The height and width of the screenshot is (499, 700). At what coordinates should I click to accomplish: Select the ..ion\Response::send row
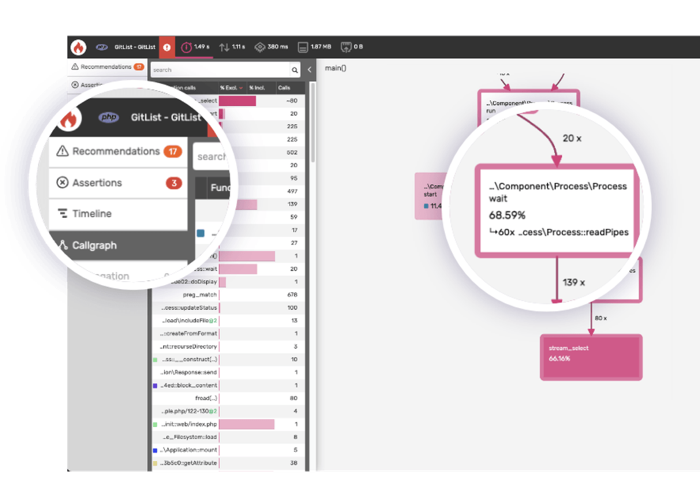[x=228, y=373]
